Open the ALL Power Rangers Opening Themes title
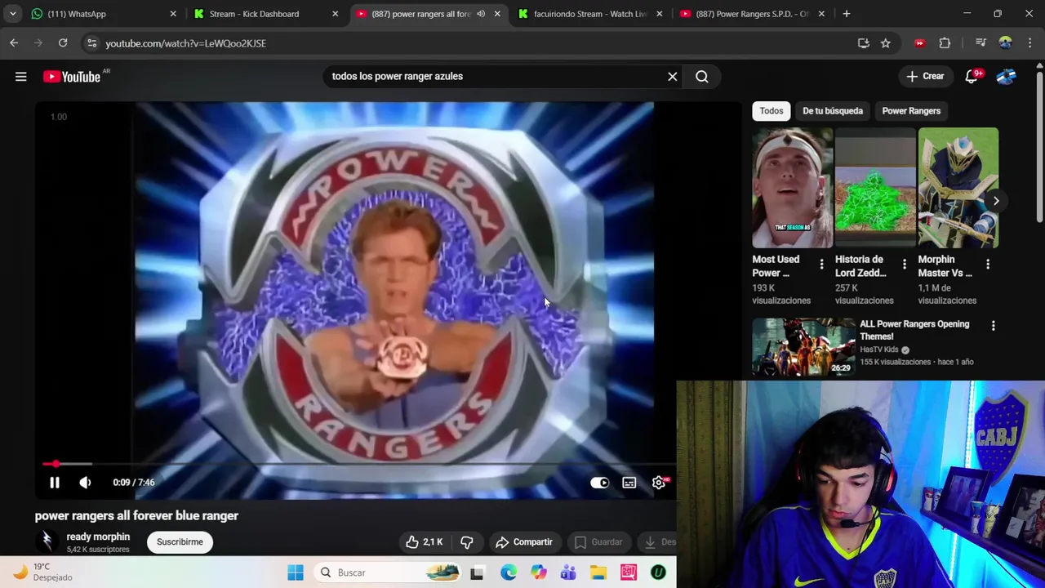Screen dimensions: 1045x588 (x=914, y=330)
